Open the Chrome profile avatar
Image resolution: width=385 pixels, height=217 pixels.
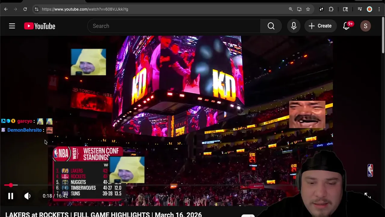(369, 9)
